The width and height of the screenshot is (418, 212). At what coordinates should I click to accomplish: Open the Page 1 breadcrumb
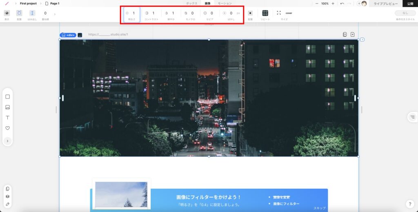[x=52, y=3]
